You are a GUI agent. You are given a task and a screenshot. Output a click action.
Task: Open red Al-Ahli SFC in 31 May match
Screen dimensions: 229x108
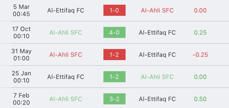(x=66, y=55)
